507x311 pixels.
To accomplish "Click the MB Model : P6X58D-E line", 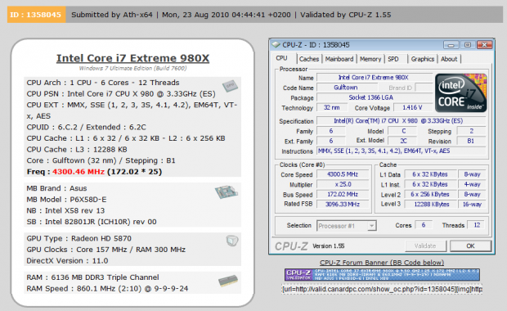I will coord(66,200).
